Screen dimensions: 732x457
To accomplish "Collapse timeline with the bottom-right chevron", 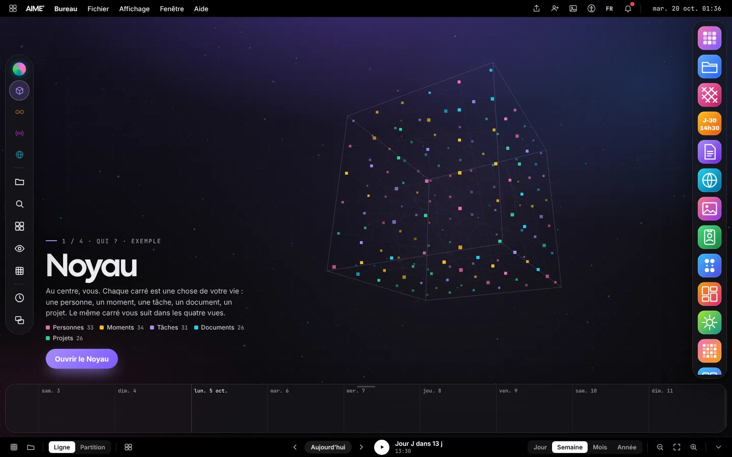I will 718,447.
